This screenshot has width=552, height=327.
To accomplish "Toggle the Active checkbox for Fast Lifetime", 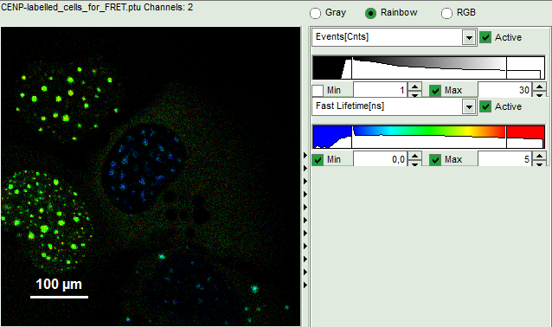I will point(485,106).
